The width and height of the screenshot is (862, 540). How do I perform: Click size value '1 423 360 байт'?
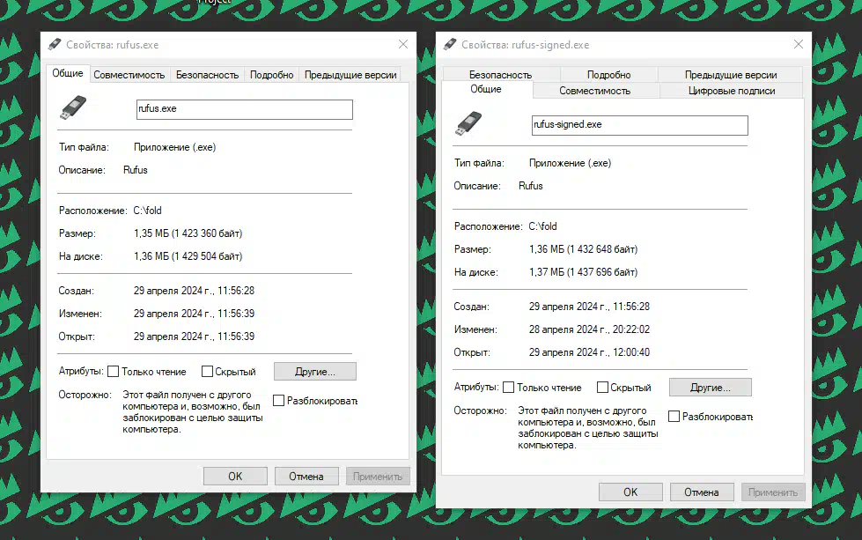coord(207,233)
